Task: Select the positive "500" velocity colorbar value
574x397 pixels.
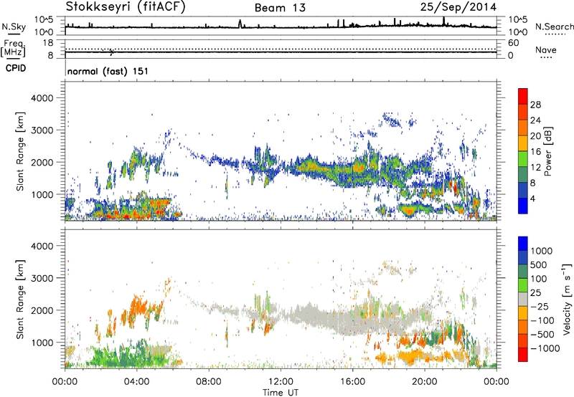Action: [539, 265]
